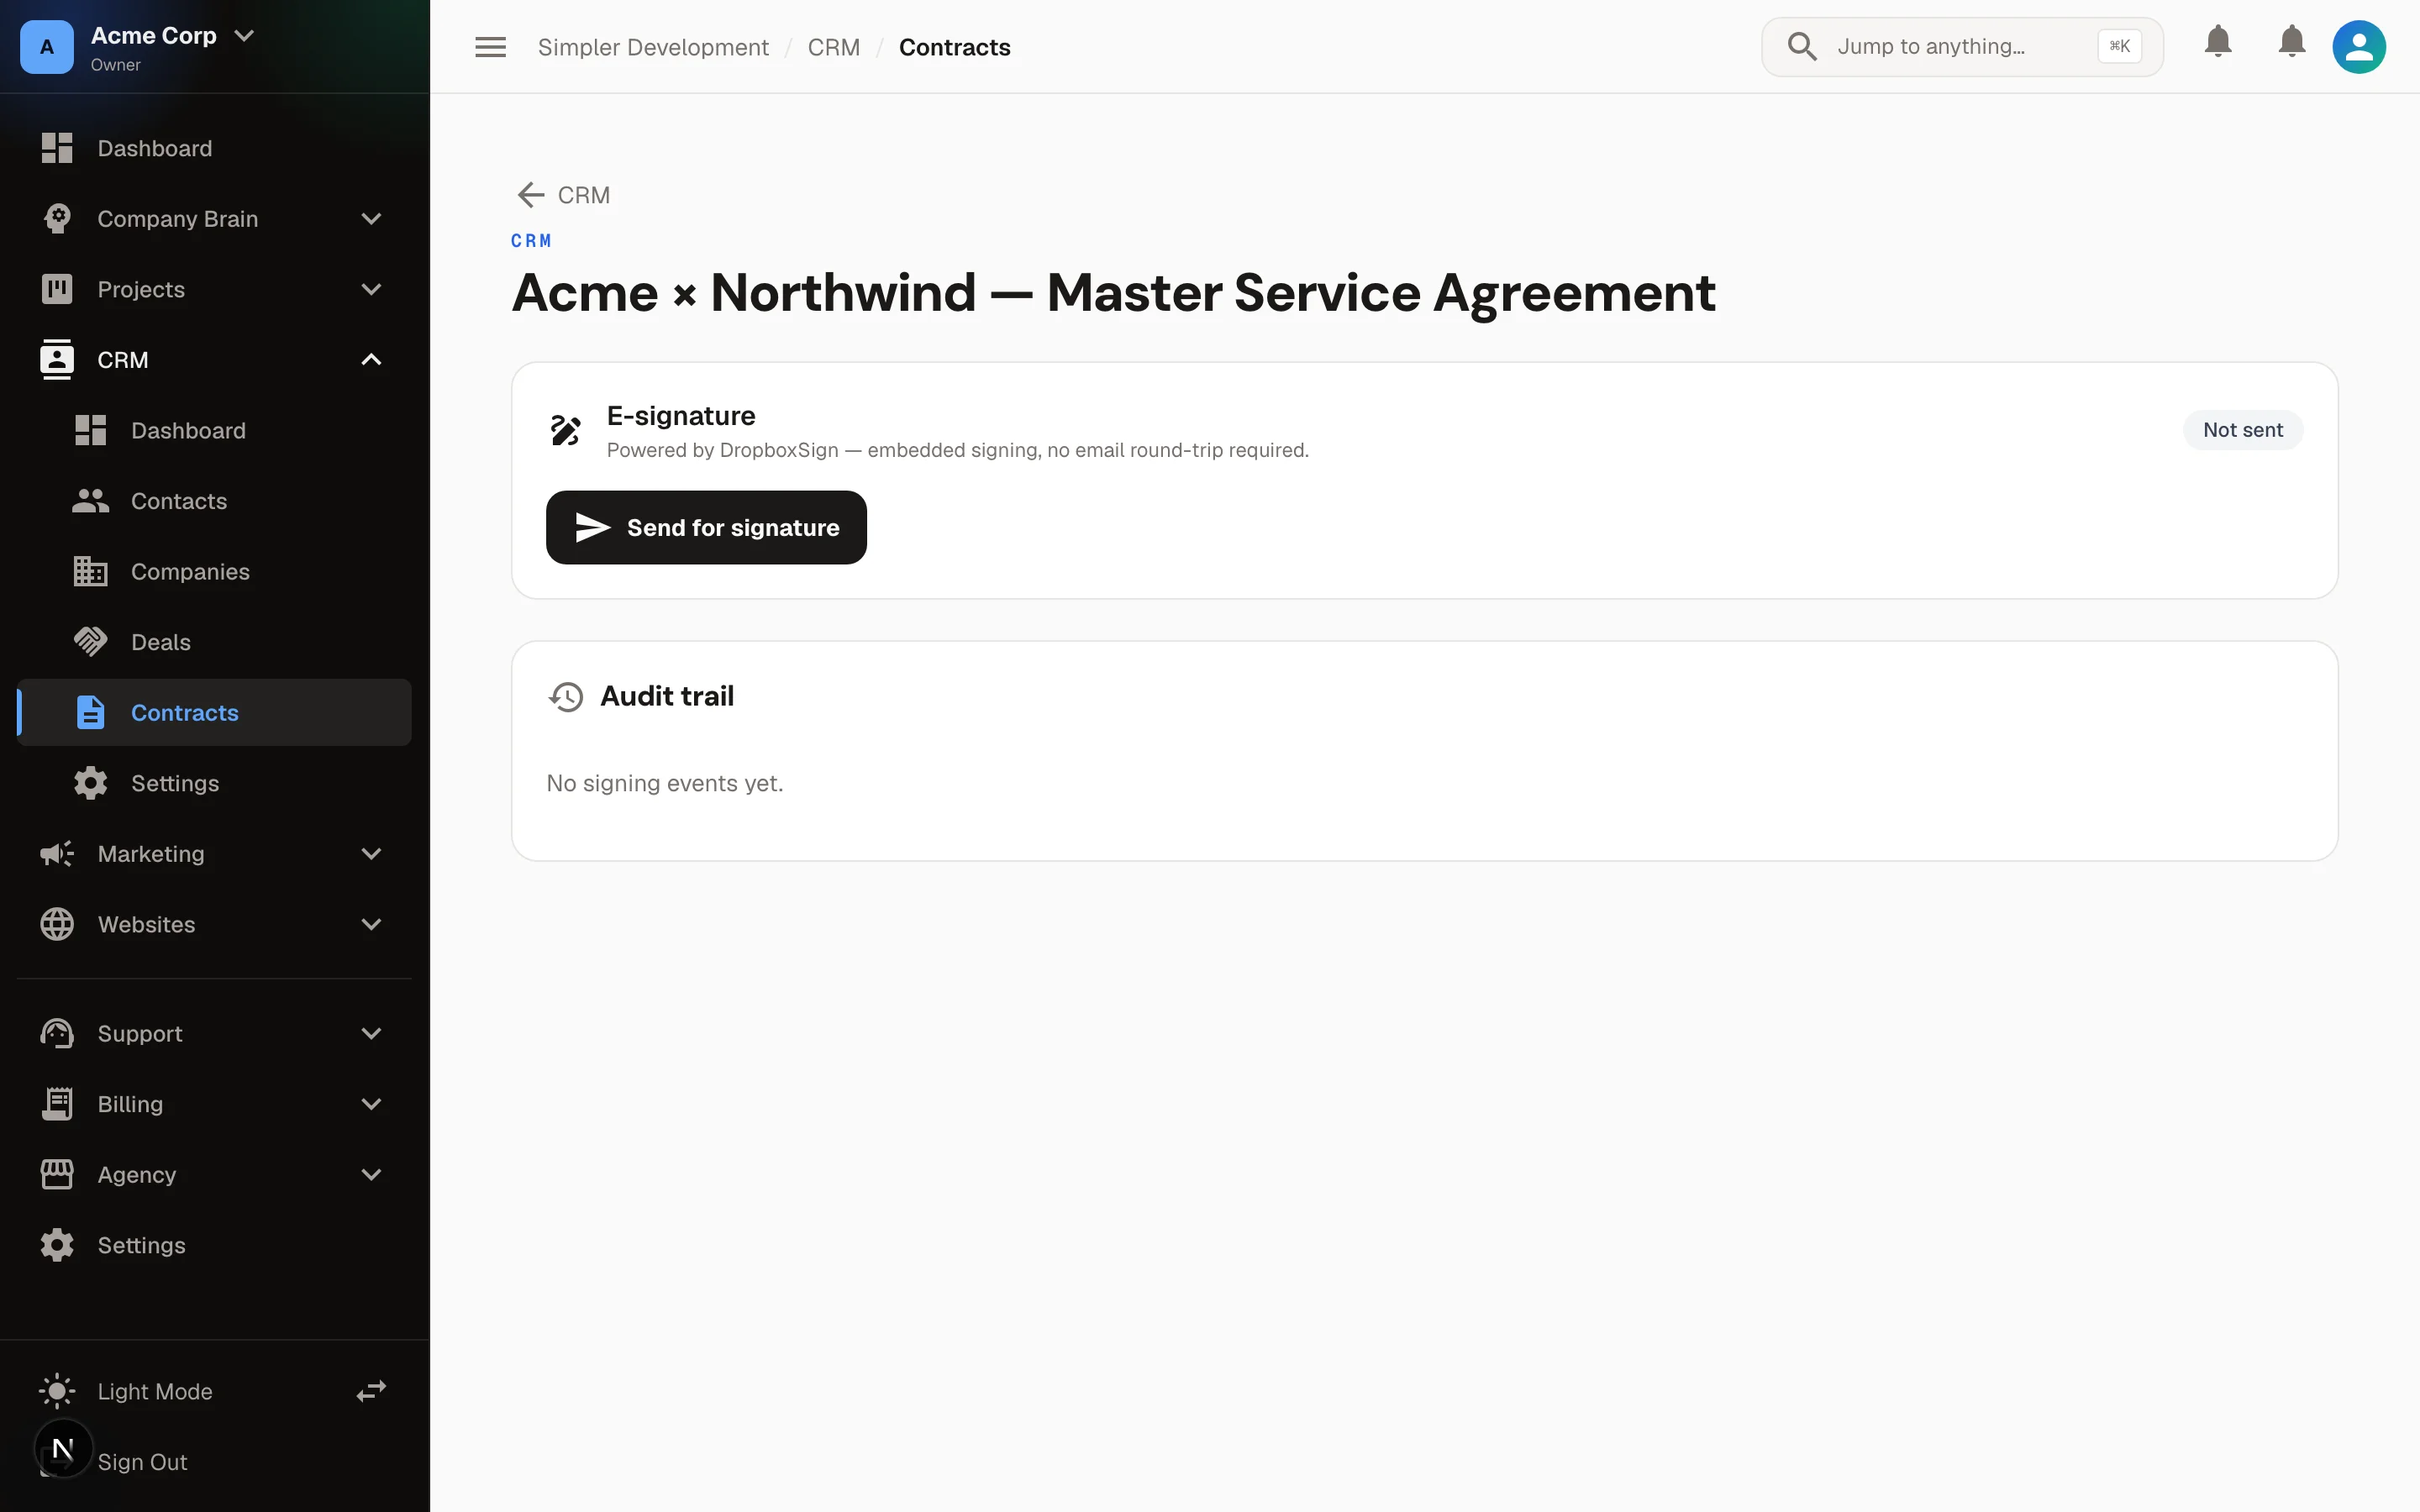Open the second notification bell
The height and width of the screenshot is (1512, 2420).
2291,42
